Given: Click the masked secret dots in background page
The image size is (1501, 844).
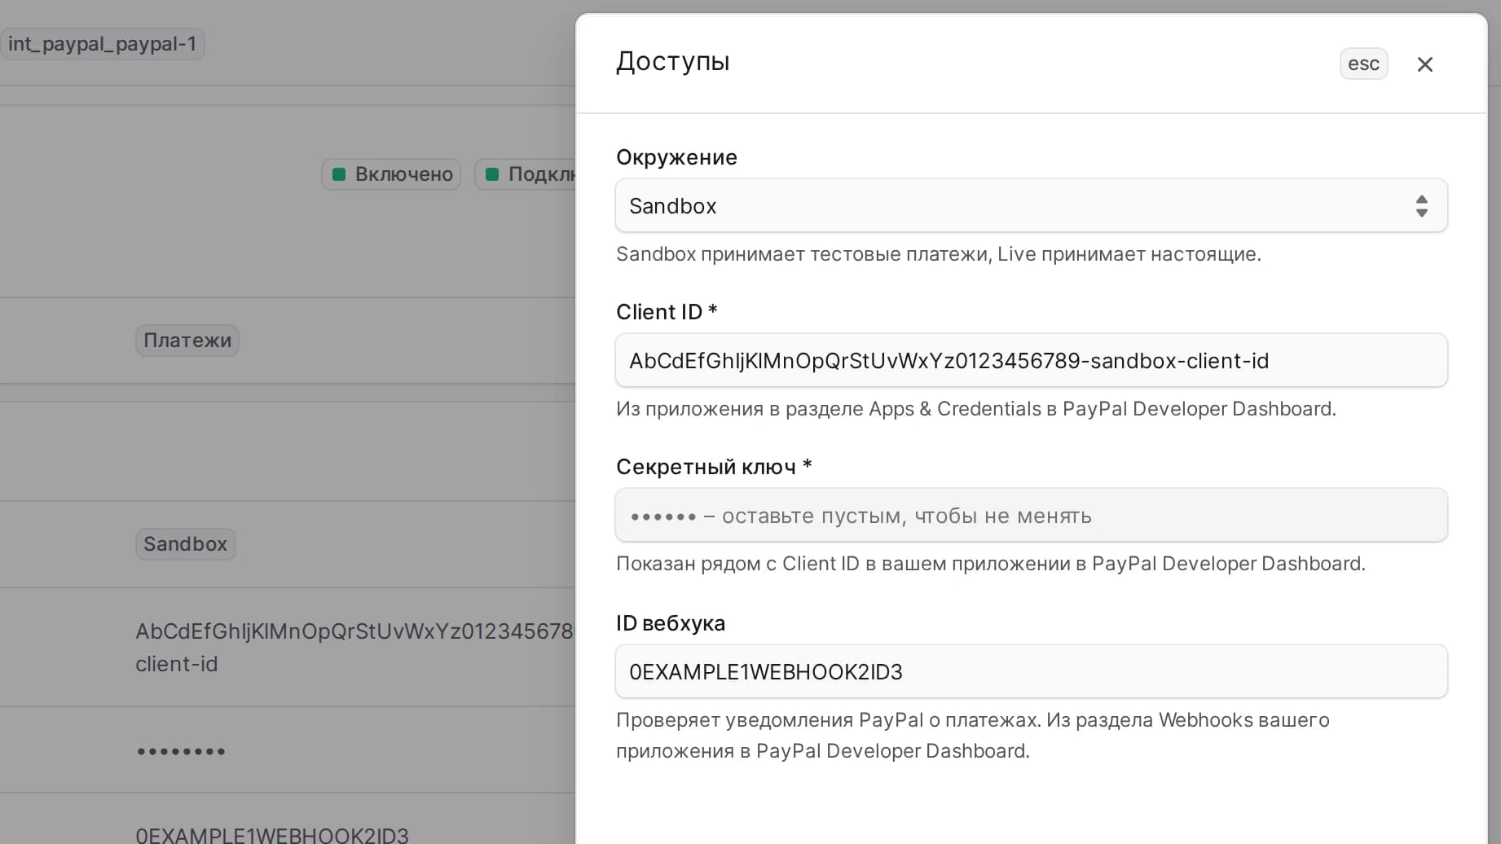Looking at the screenshot, I should click(181, 751).
